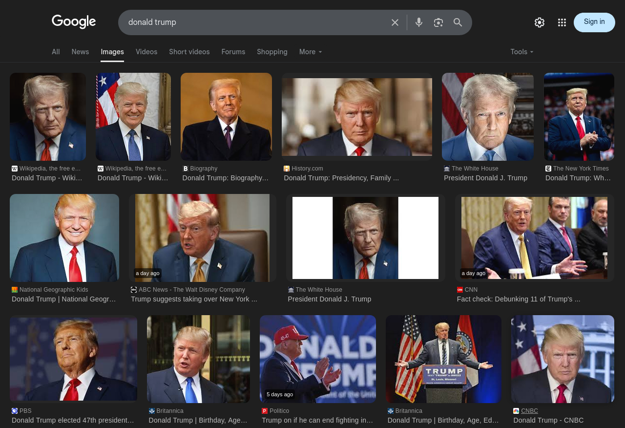Open the CNN fact check image thumbnail
The image size is (625, 428).
coord(535,238)
